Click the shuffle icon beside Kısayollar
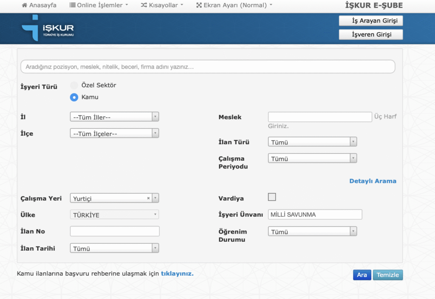Screen dimensions: 435x299 (x=144, y=5)
